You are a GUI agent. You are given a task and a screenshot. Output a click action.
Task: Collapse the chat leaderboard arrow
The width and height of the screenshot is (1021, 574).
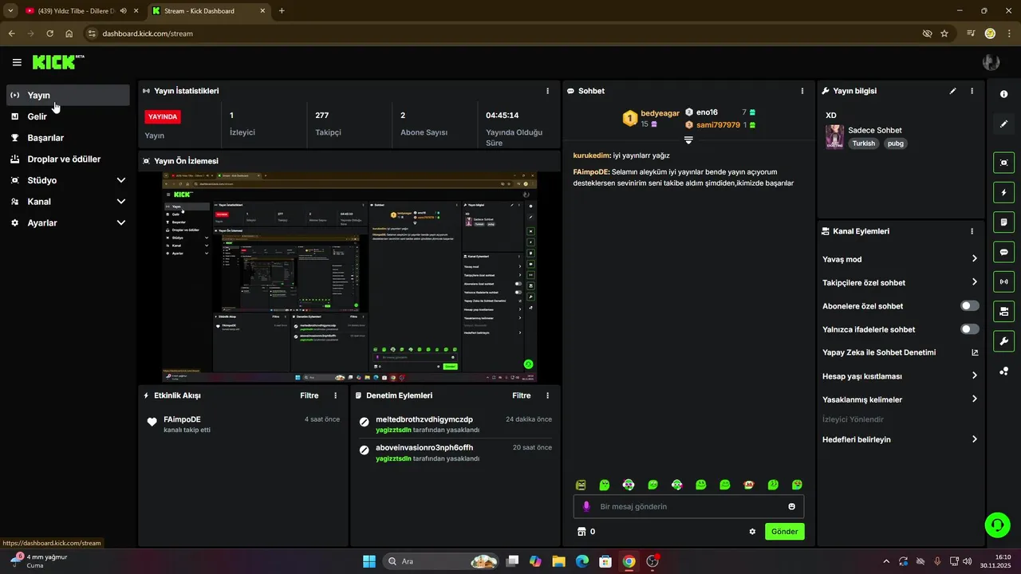[x=688, y=140]
